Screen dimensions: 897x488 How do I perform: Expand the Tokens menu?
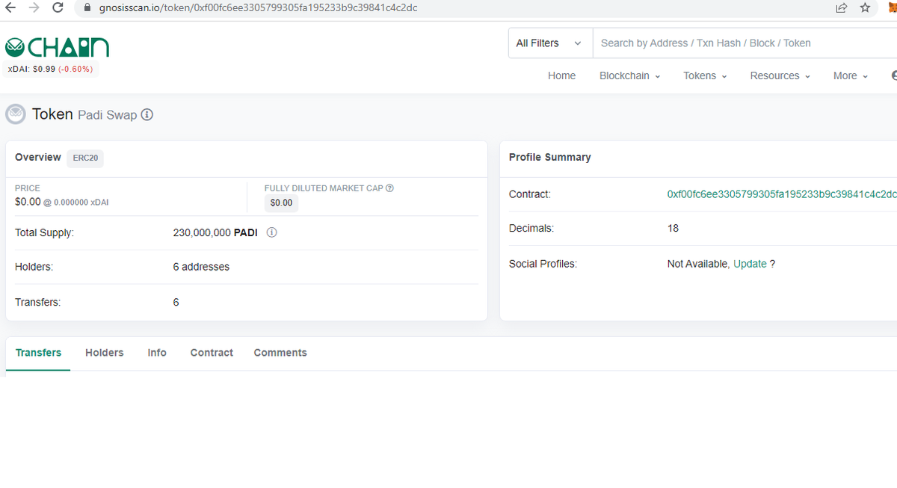coord(705,75)
